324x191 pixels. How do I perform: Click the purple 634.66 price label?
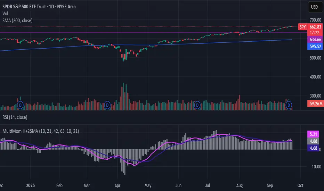point(315,40)
